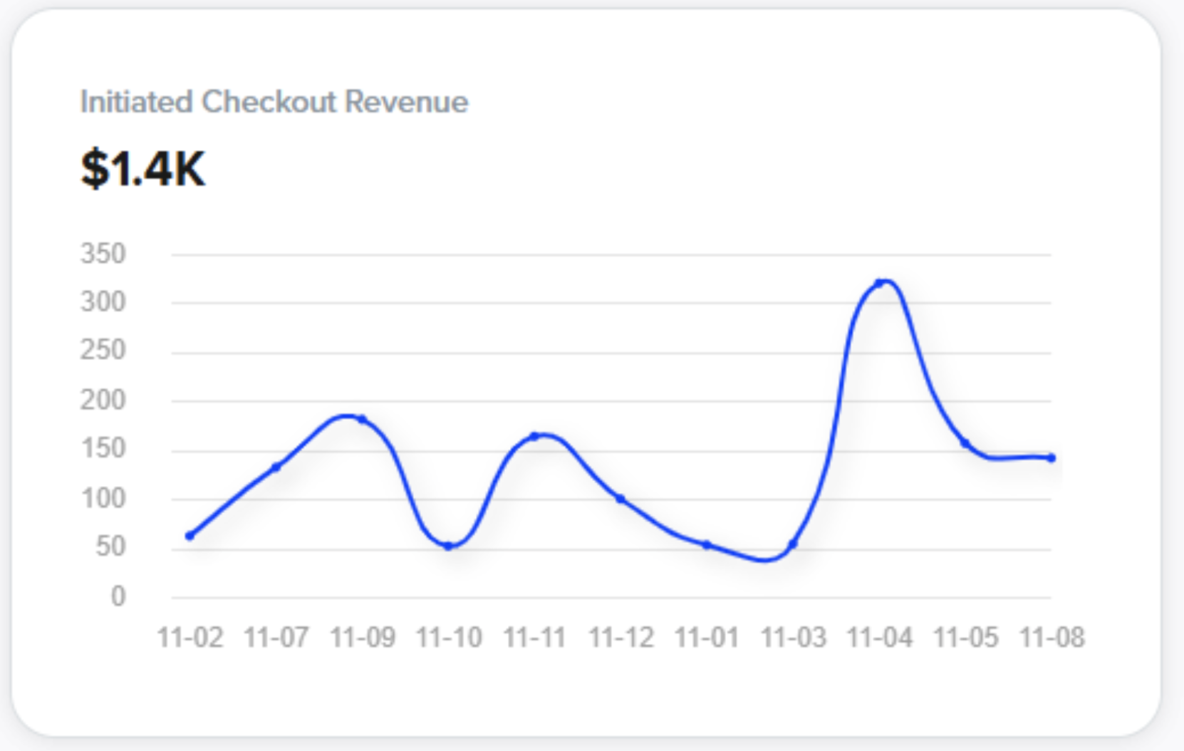Click the peak data point at 11-04
The height and width of the screenshot is (751, 1184).
coord(879,283)
